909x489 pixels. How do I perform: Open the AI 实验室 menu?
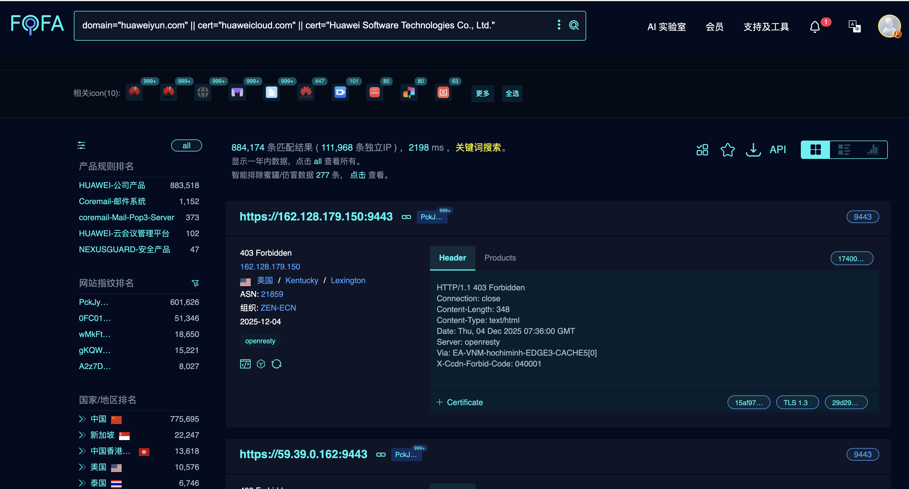666,27
